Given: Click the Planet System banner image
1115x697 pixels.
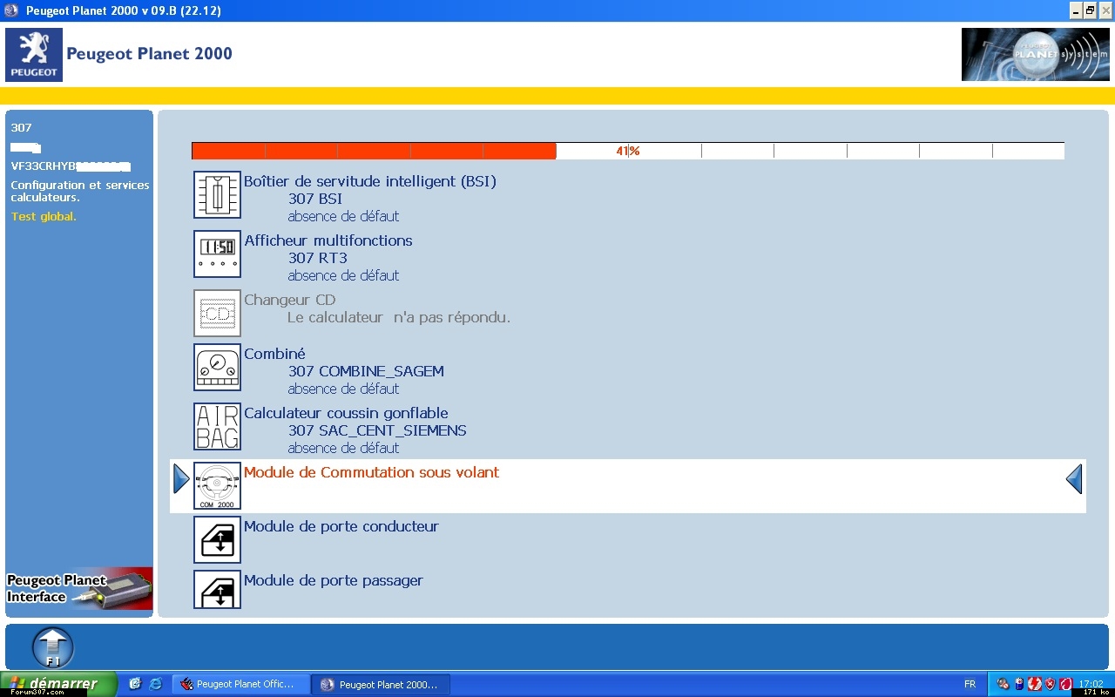Looking at the screenshot, I should click(1036, 54).
